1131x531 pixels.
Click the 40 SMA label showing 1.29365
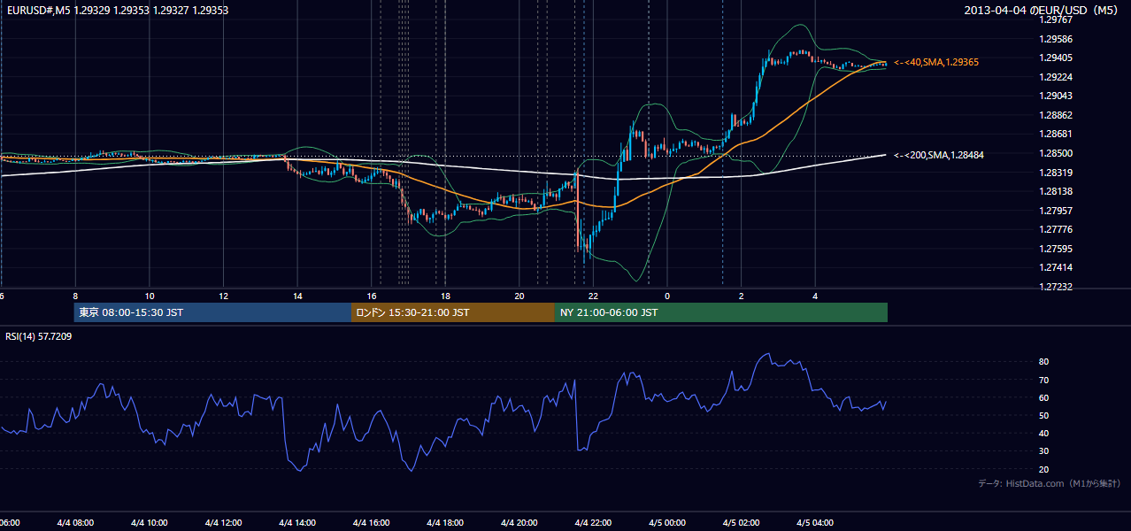pos(935,62)
